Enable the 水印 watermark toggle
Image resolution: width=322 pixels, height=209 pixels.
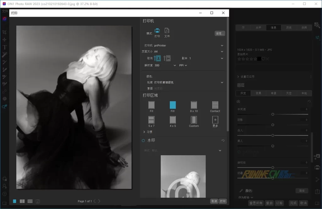click(143, 140)
